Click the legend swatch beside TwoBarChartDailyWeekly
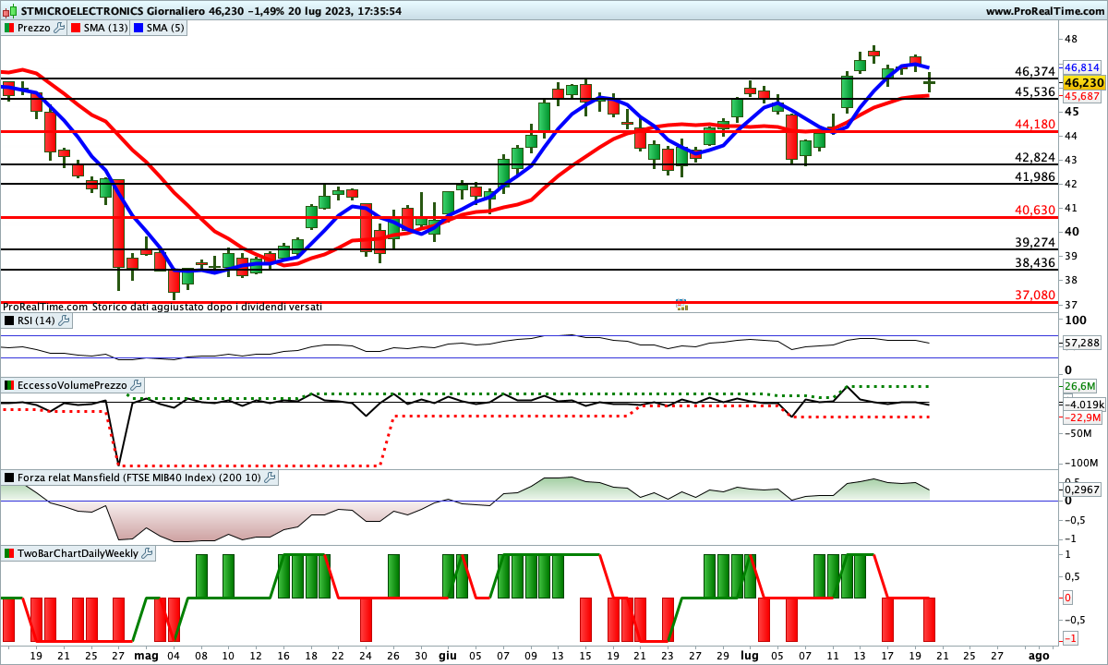This screenshot has width=1108, height=665. pyautogui.click(x=9, y=553)
